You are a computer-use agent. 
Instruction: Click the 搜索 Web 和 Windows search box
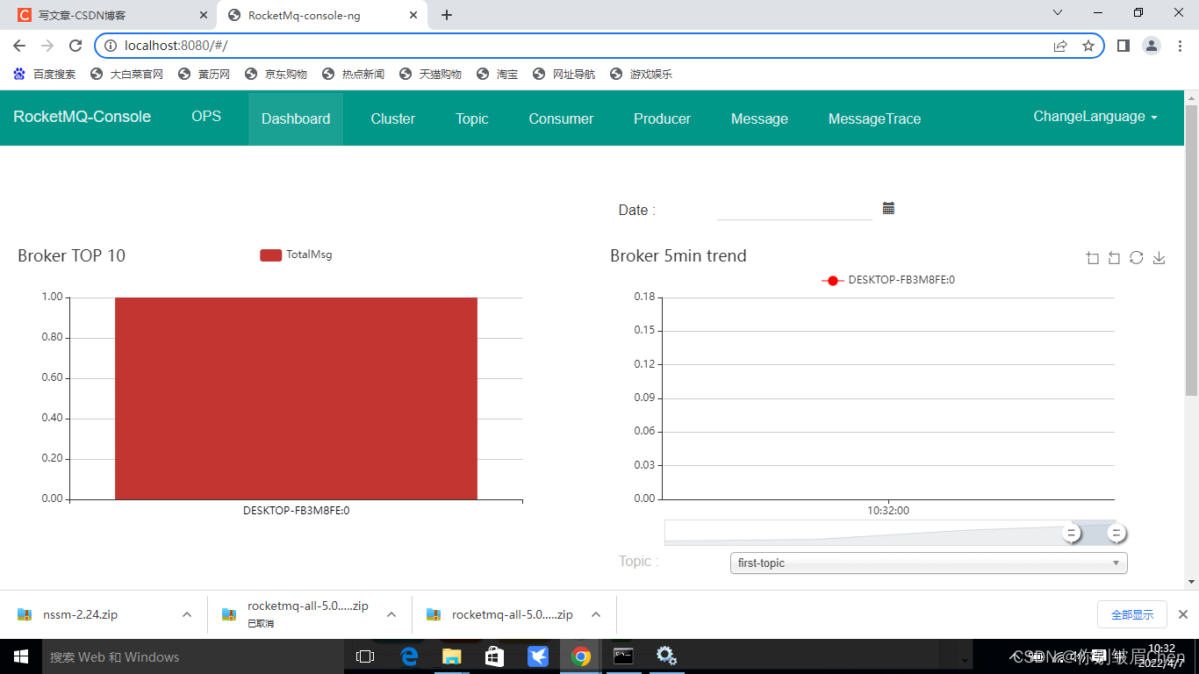click(x=193, y=656)
